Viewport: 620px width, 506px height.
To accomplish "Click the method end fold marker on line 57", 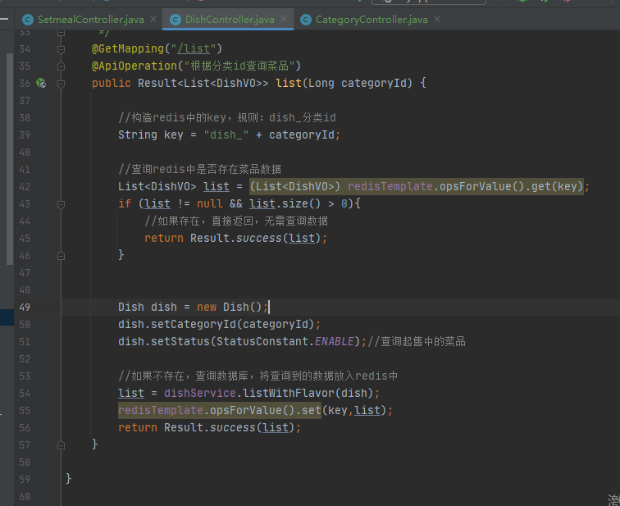I will (x=61, y=445).
